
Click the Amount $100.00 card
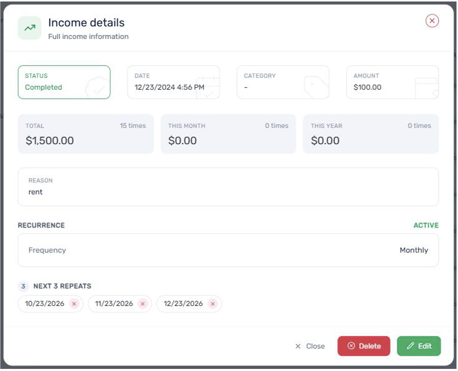[x=392, y=82]
